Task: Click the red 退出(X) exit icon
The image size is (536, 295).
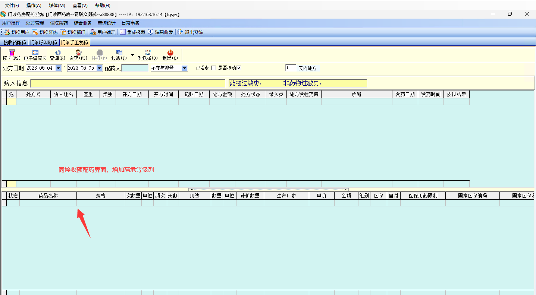Action: coord(170,53)
